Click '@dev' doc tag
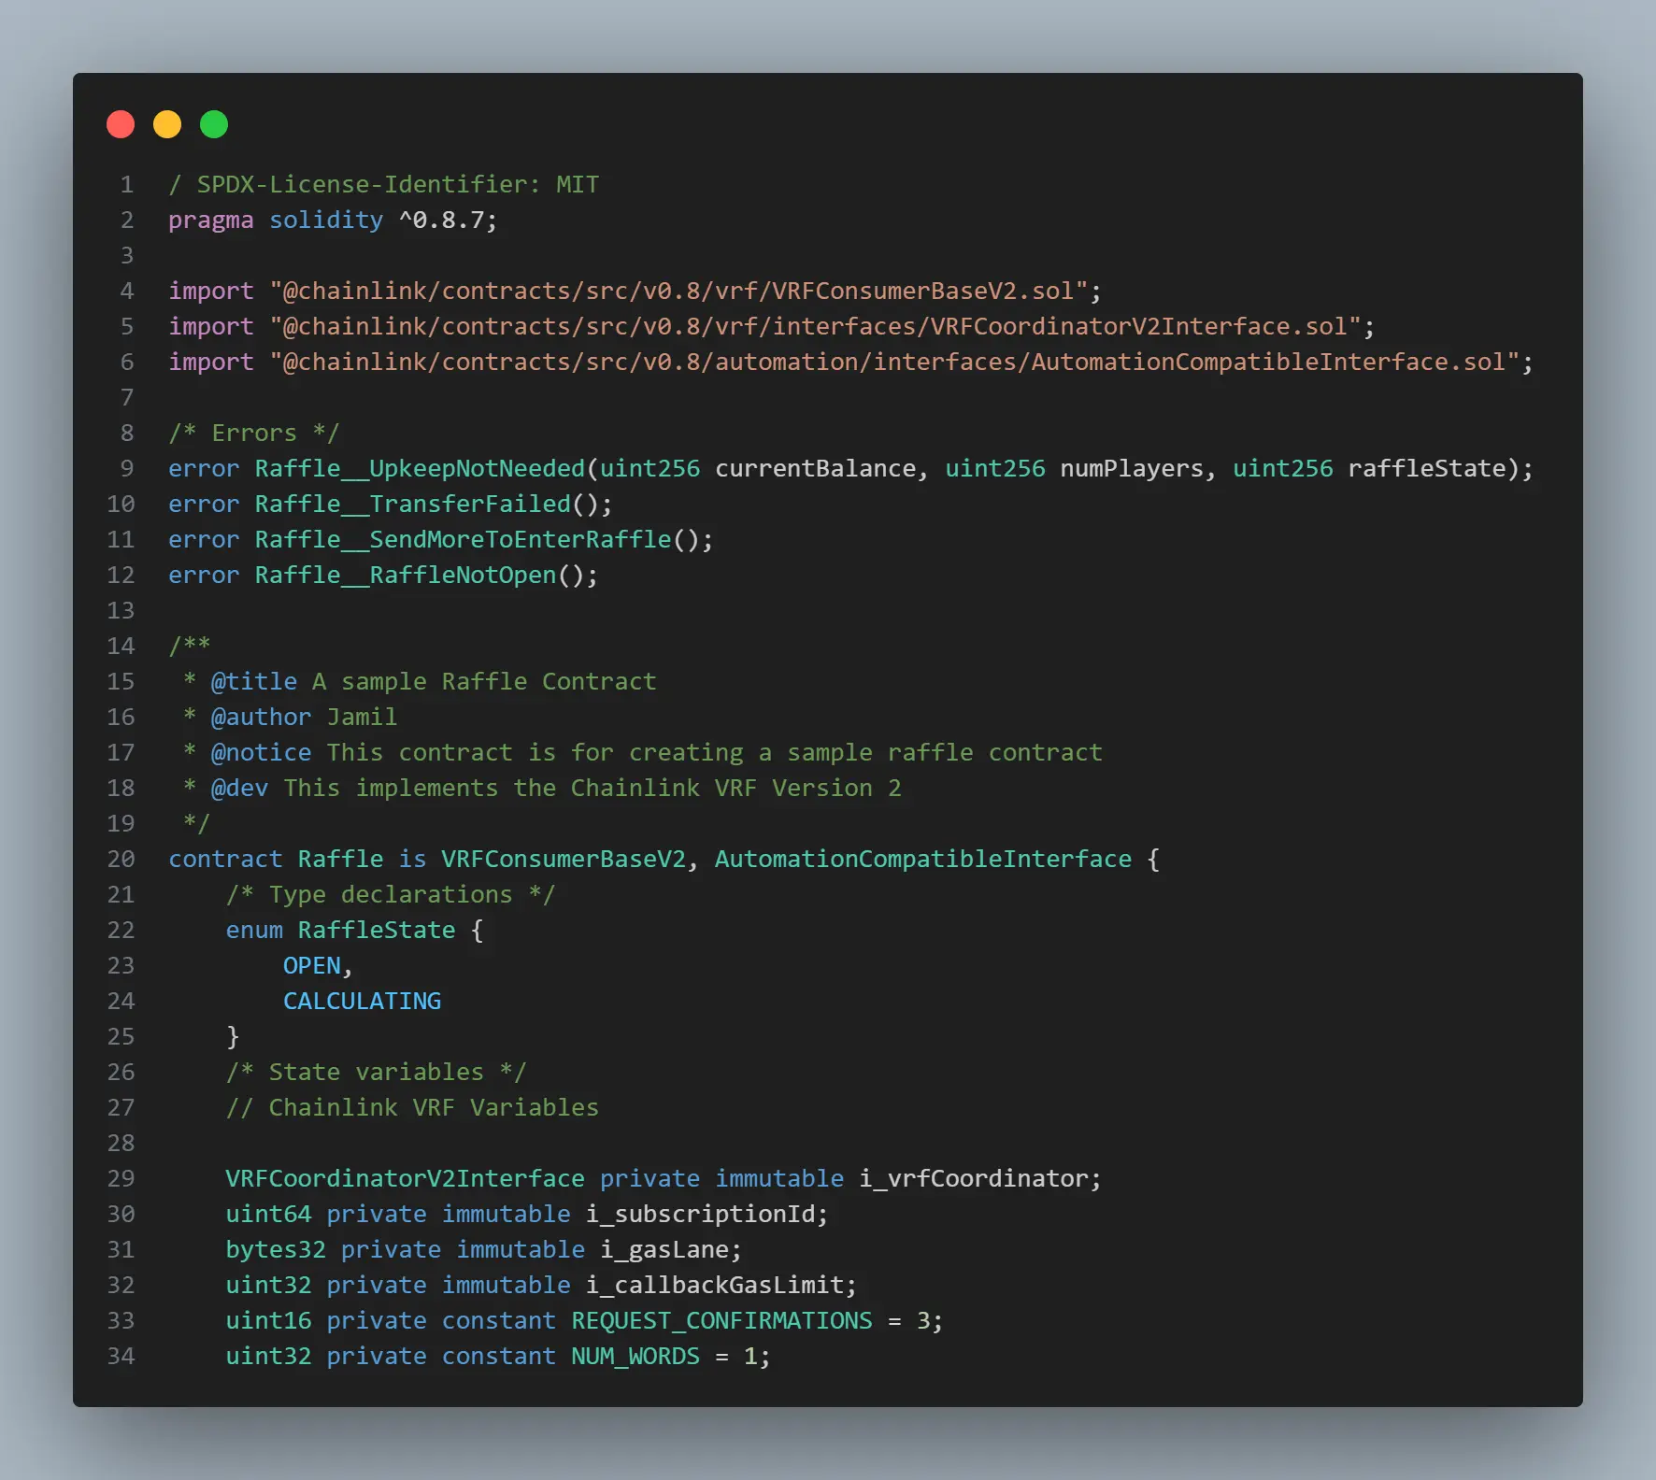This screenshot has width=1656, height=1480. (x=239, y=789)
